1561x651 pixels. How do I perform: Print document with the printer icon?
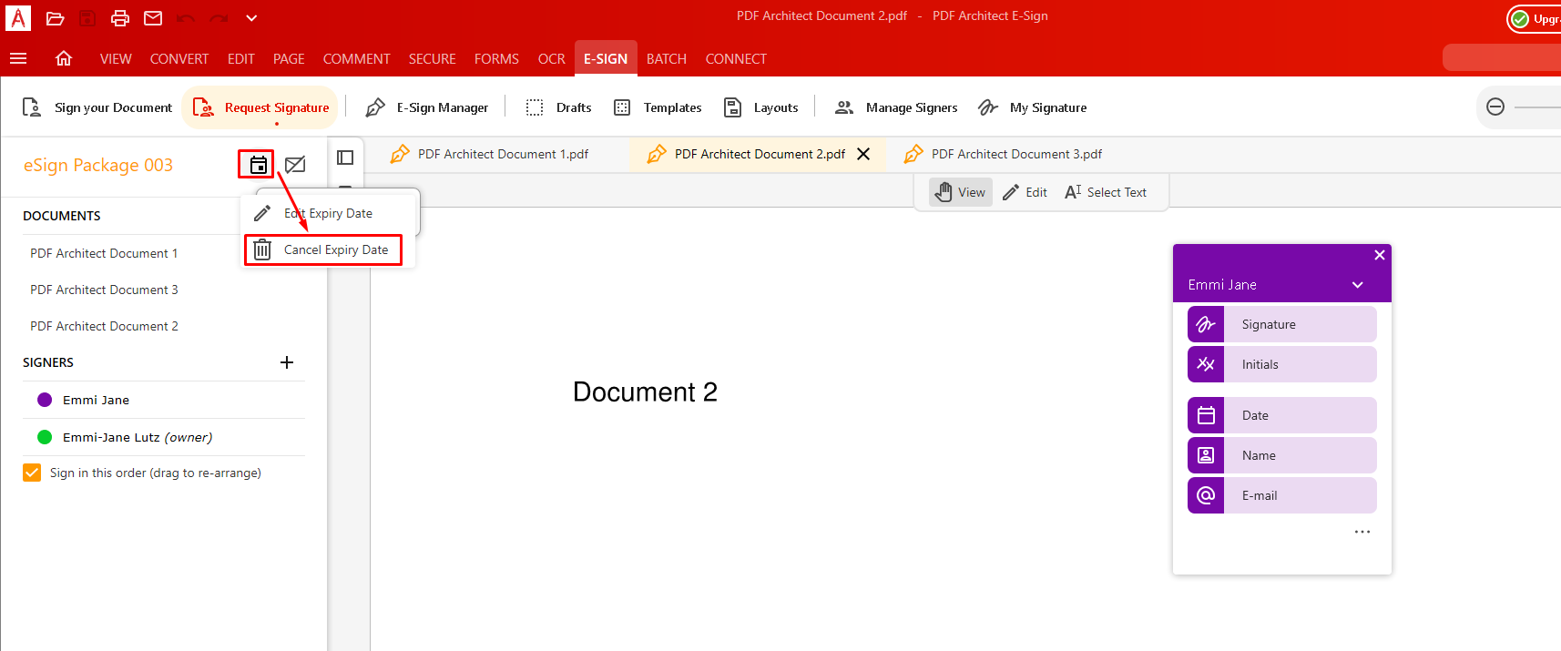pos(120,18)
